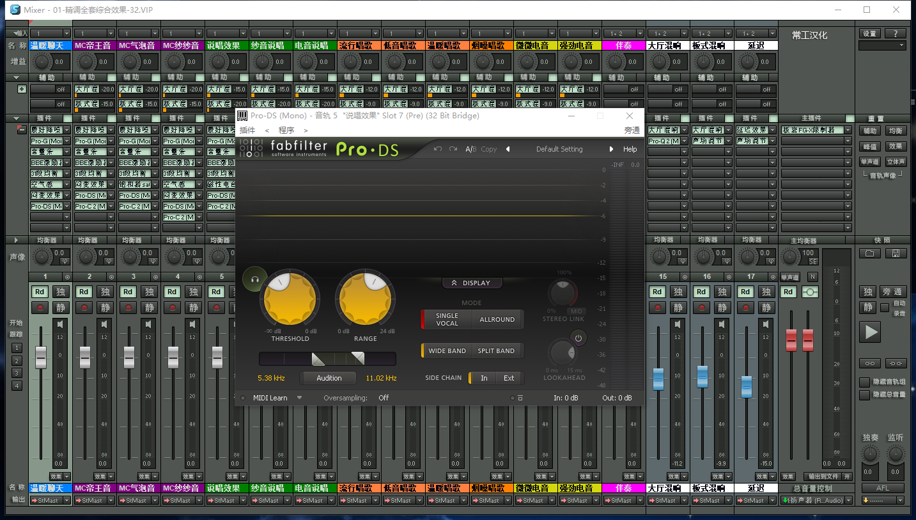Select ALLROUND mode
The image size is (916, 520).
(x=497, y=319)
